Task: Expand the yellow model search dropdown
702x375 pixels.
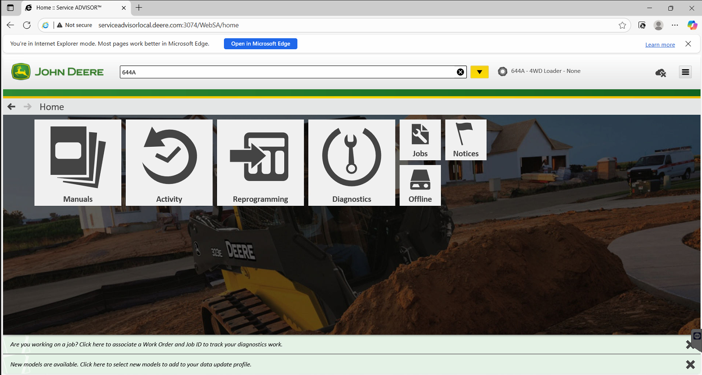Action: coord(479,72)
